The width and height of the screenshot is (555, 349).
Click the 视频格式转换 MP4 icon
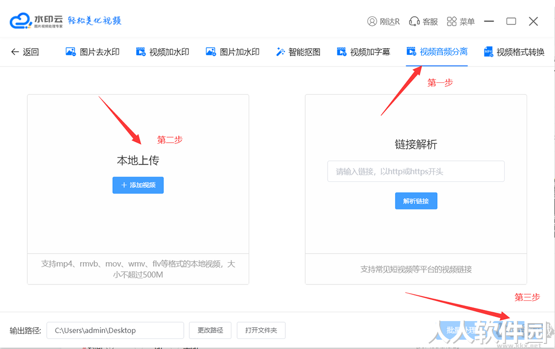pos(488,52)
